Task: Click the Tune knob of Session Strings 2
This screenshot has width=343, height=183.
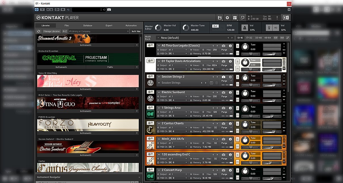Action: point(245,78)
